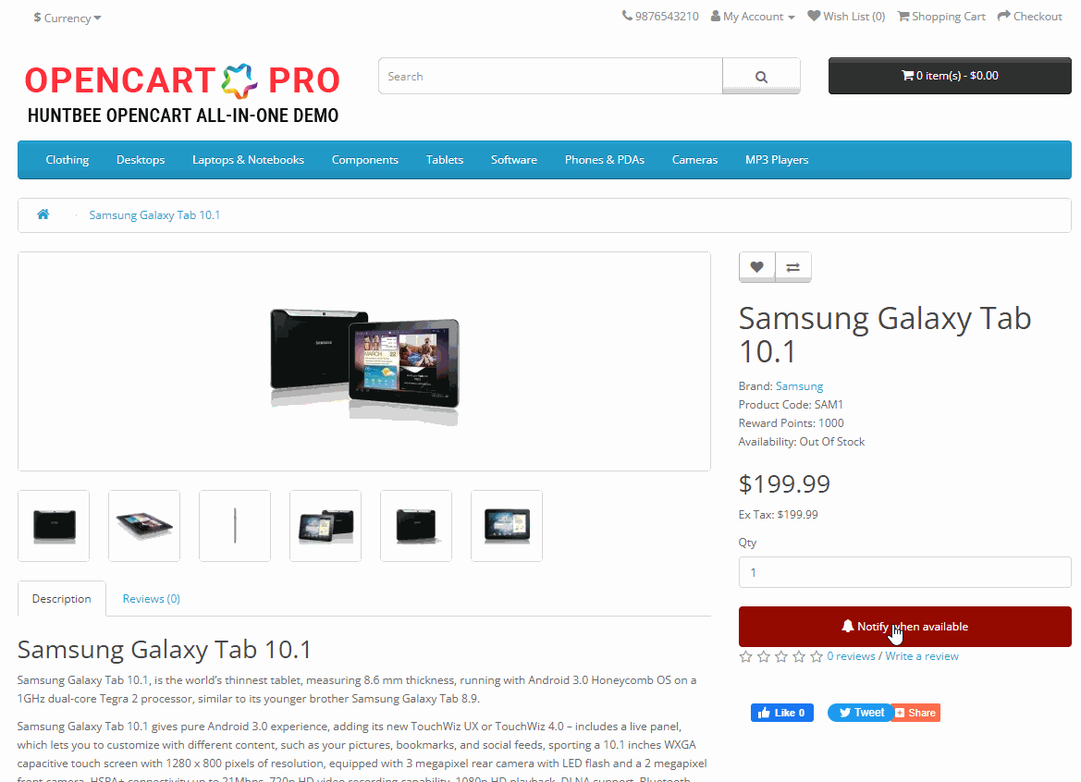Click the Tweet button
This screenshot has height=782, width=1081.
click(x=860, y=713)
